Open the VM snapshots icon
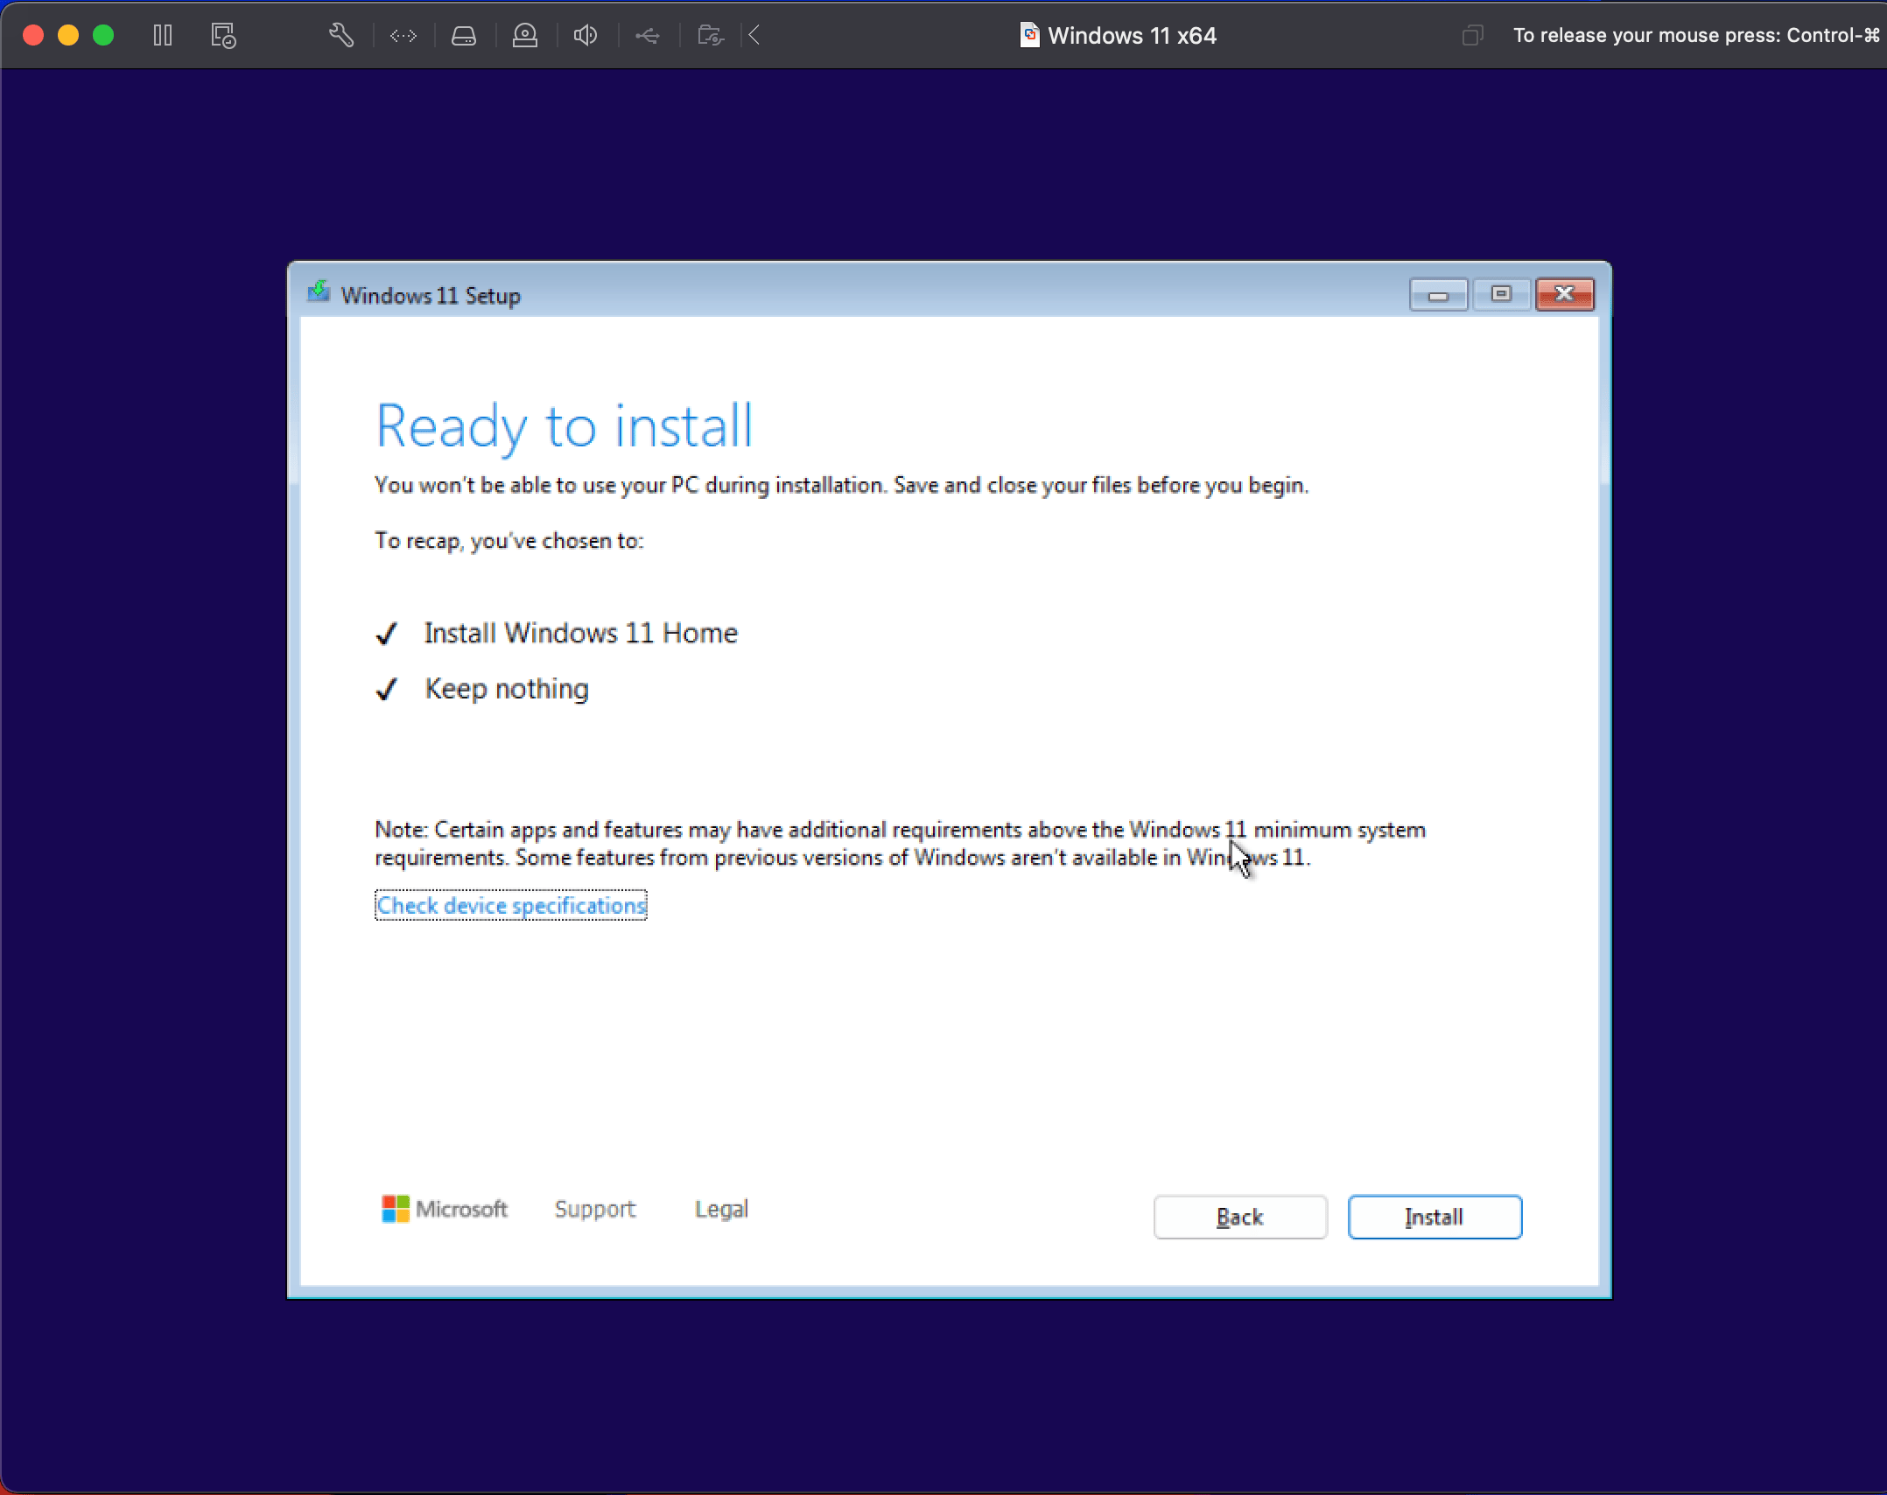1887x1495 pixels. pos(224,35)
